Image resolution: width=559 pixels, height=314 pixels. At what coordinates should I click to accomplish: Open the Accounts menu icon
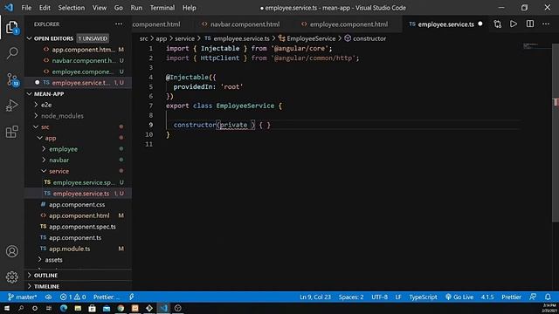[x=11, y=251]
